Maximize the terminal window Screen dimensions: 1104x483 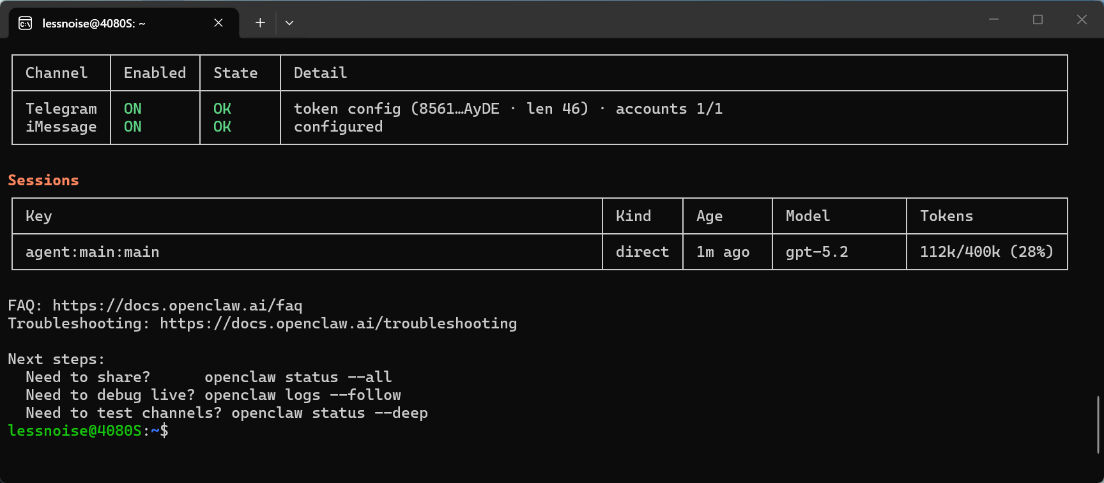tap(1038, 20)
